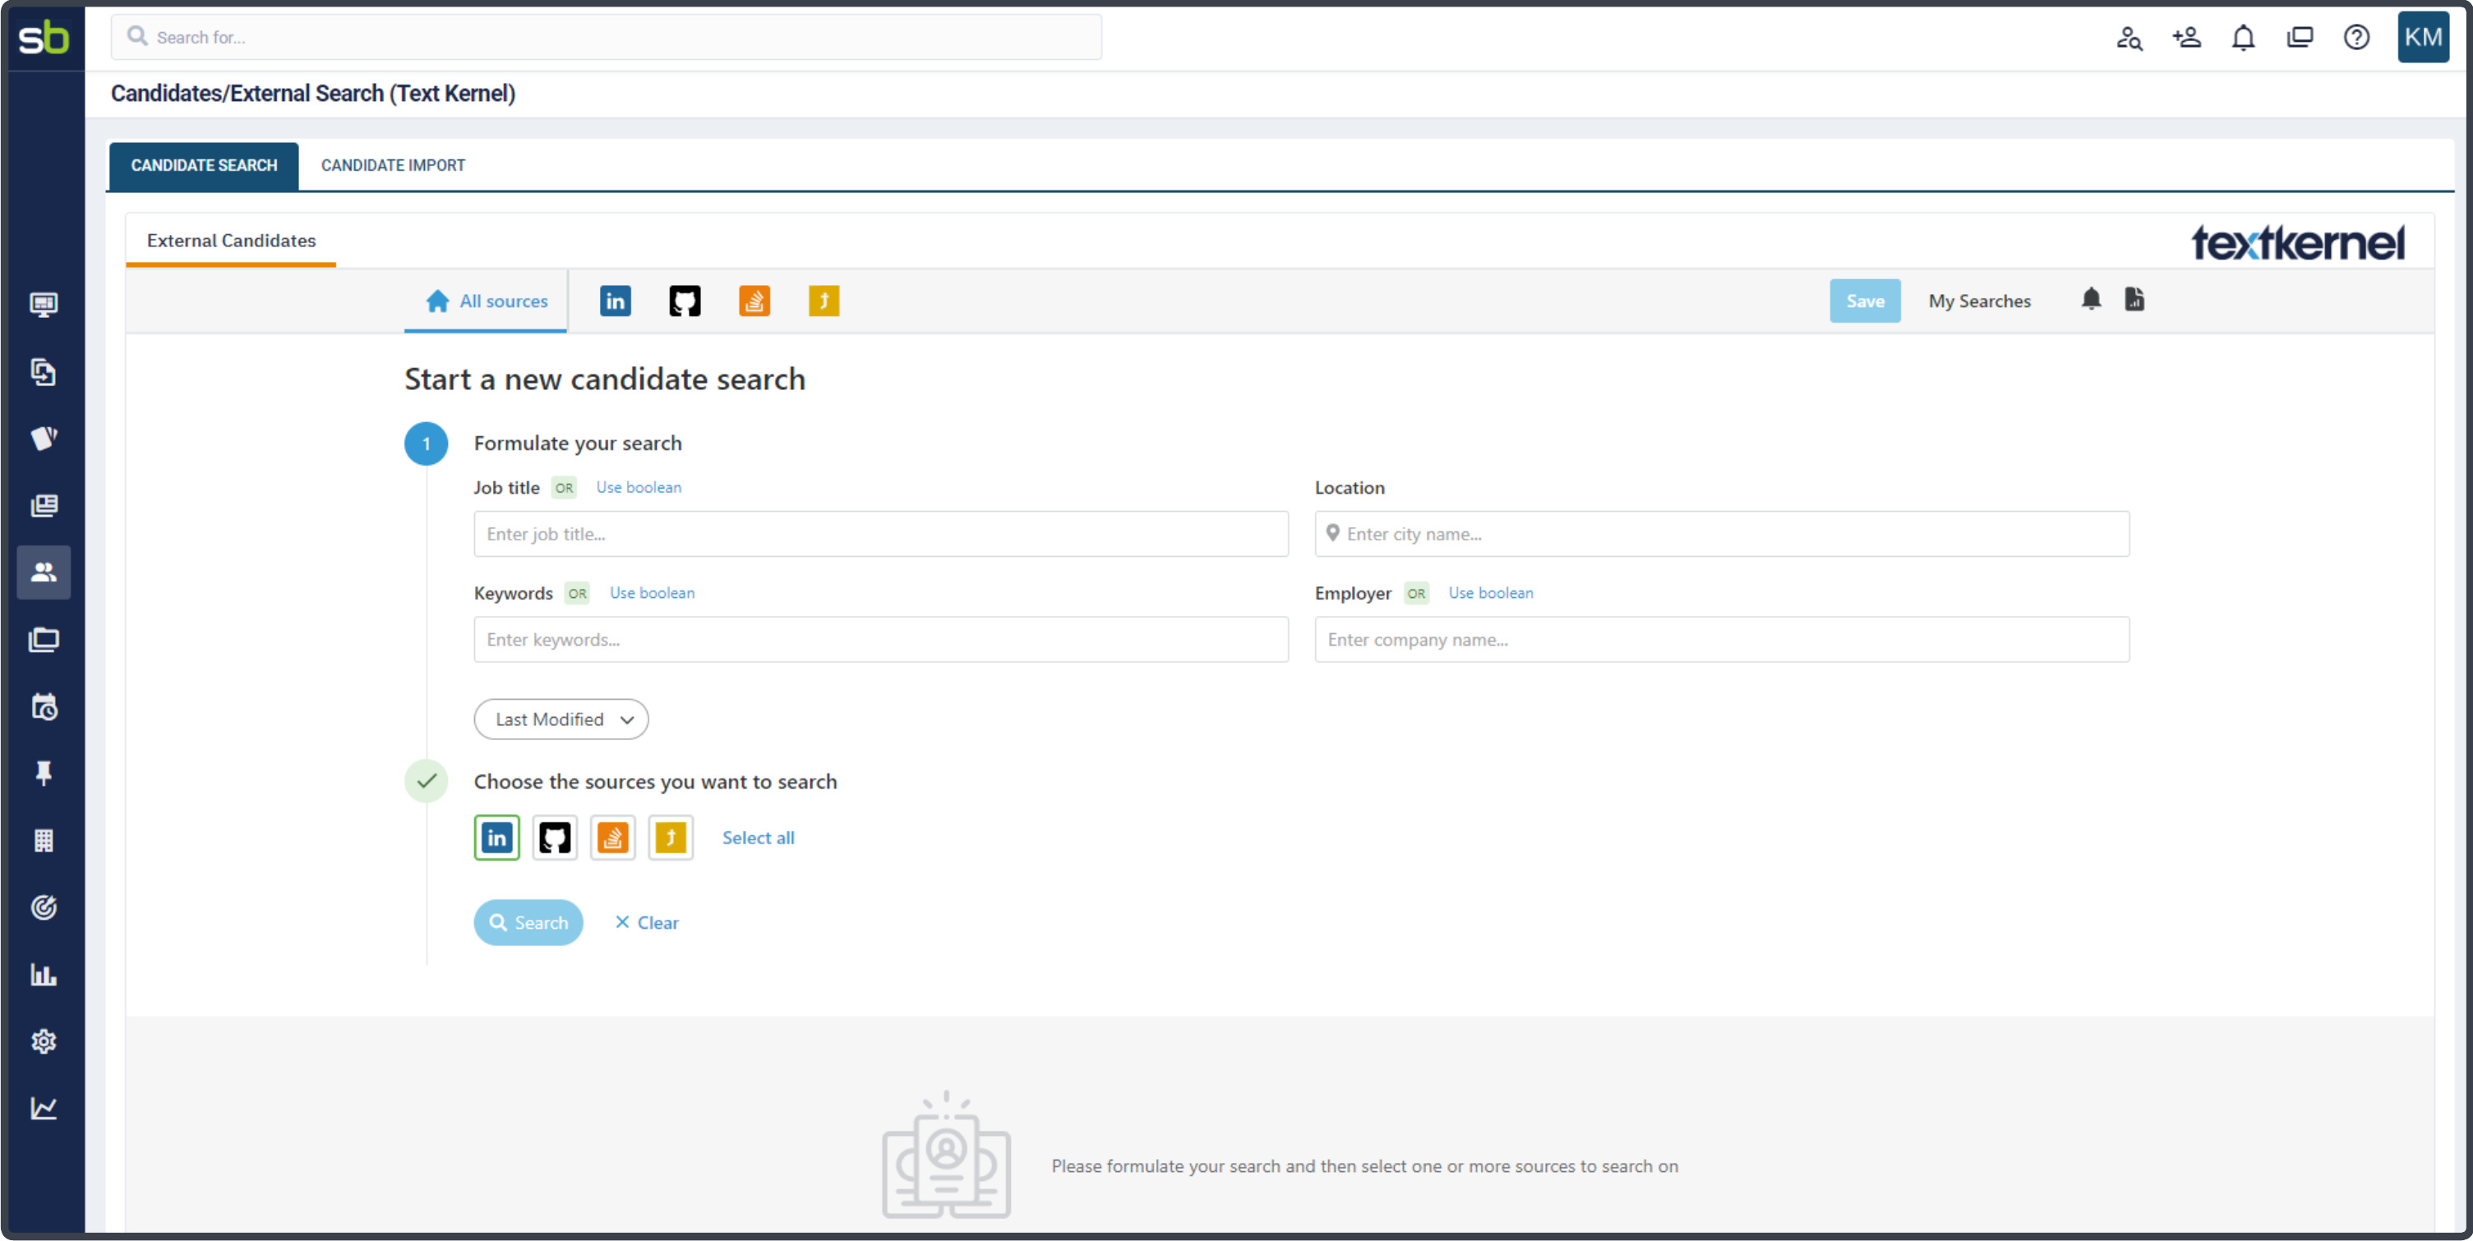This screenshot has width=2473, height=1241.
Task: Toggle the OR operator for Job title
Action: point(564,488)
